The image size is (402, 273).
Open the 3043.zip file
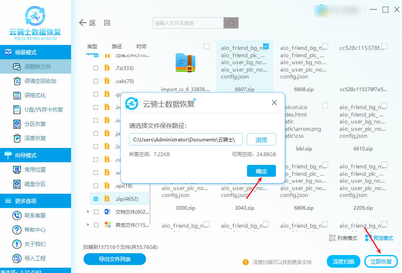coord(245,208)
